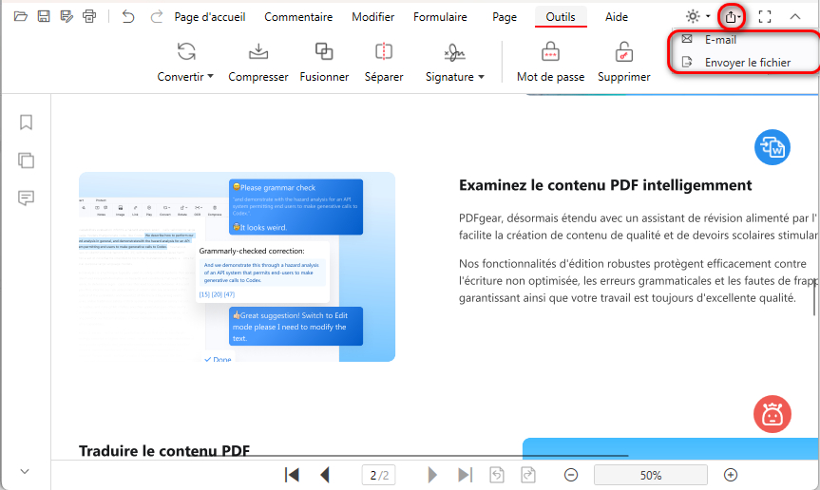Click the 50% zoom level box
Screen dimensions: 820x490
point(651,475)
